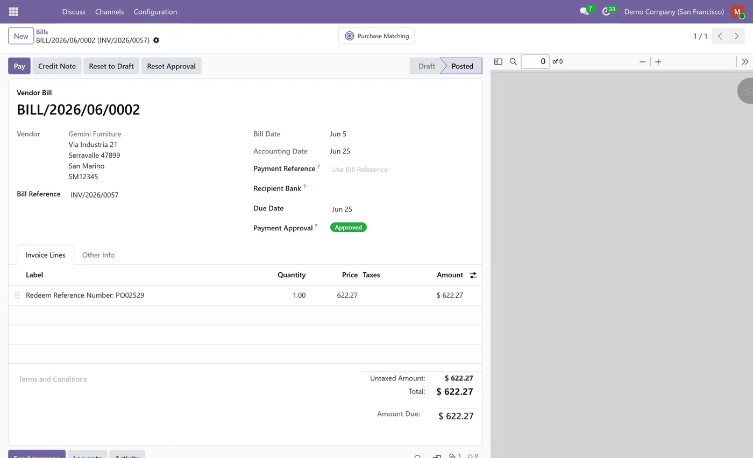Open the conversations messages icon
Image resolution: width=753 pixels, height=458 pixels.
tap(584, 11)
